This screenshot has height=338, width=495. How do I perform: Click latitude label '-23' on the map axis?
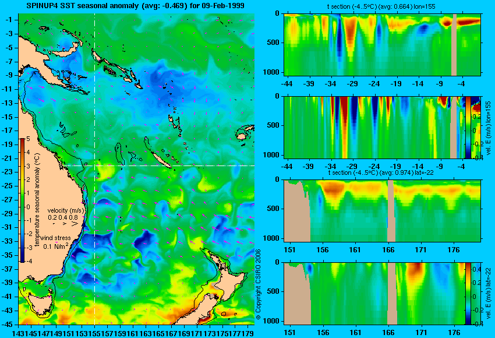click(x=7, y=172)
